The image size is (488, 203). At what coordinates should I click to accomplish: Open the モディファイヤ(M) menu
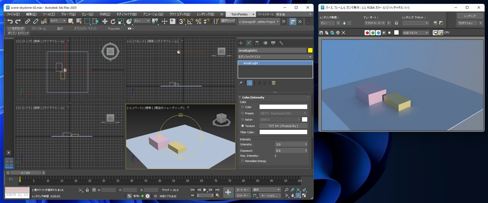pos(126,14)
